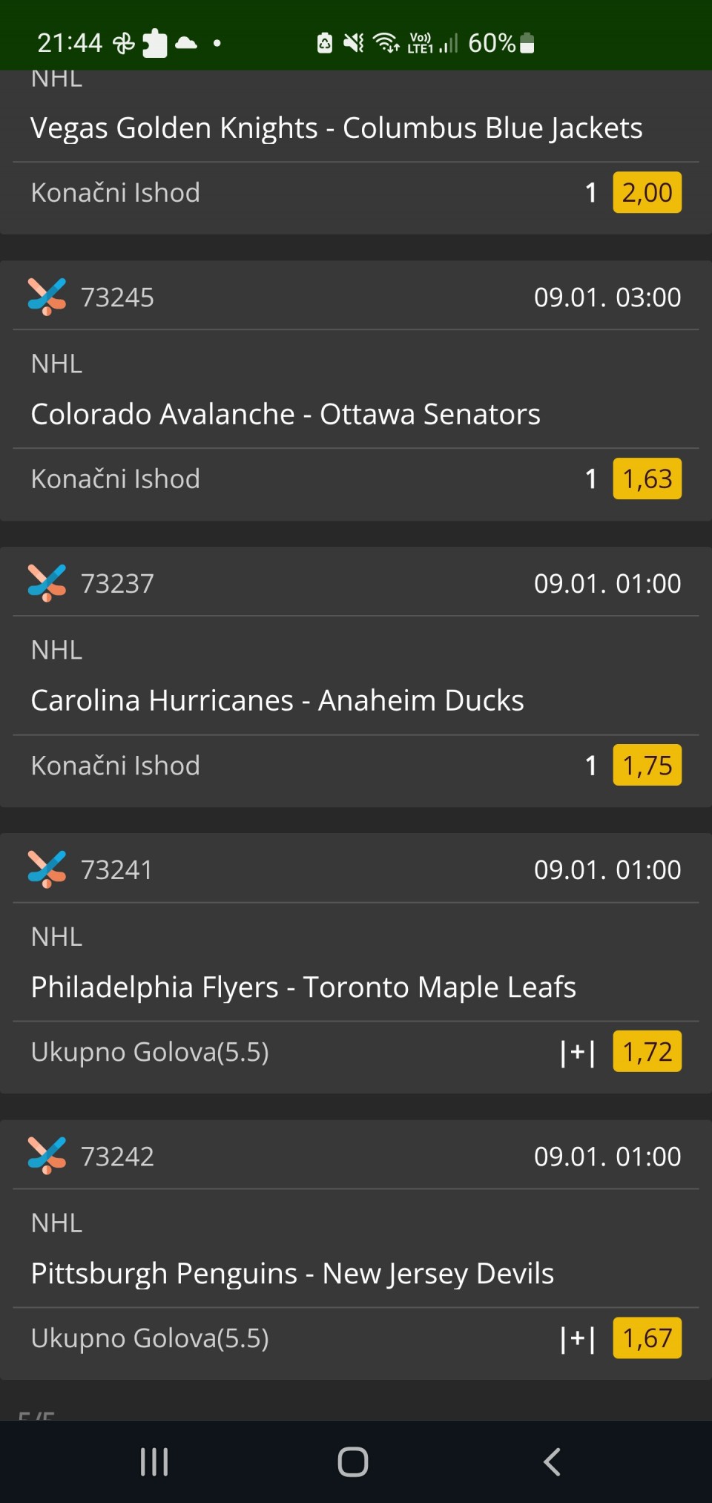The height and width of the screenshot is (1503, 712).
Task: Open recent apps navigation button
Action: coord(154,1462)
